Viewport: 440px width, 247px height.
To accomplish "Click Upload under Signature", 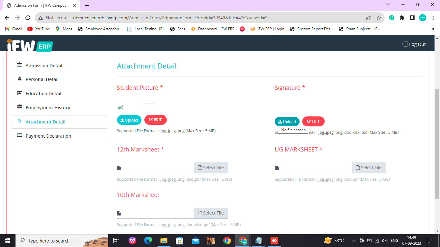I will click(287, 122).
